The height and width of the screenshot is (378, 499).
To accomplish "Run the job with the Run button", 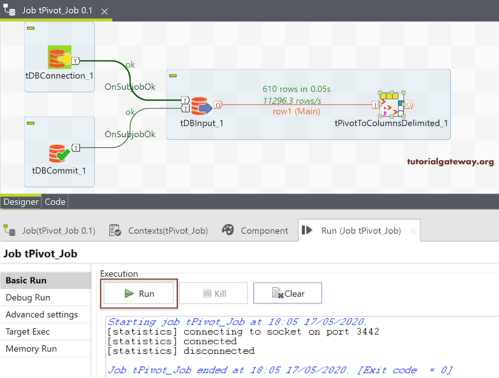I will click(139, 293).
